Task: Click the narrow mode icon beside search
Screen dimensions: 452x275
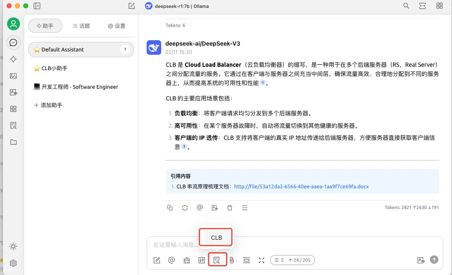Action: coord(423,6)
